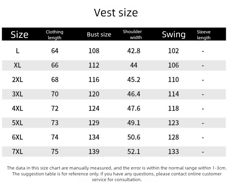Select the 7XL size row label
The width and height of the screenshot is (232, 186).
(18, 152)
